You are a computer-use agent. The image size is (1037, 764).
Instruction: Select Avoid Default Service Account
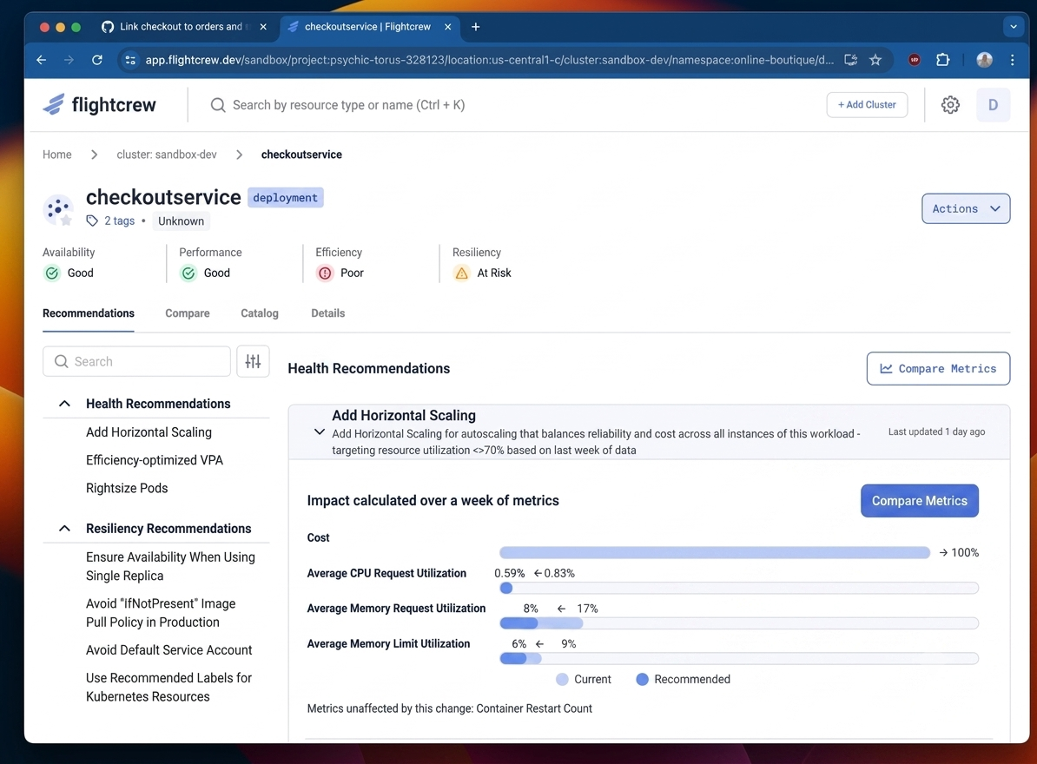point(168,650)
